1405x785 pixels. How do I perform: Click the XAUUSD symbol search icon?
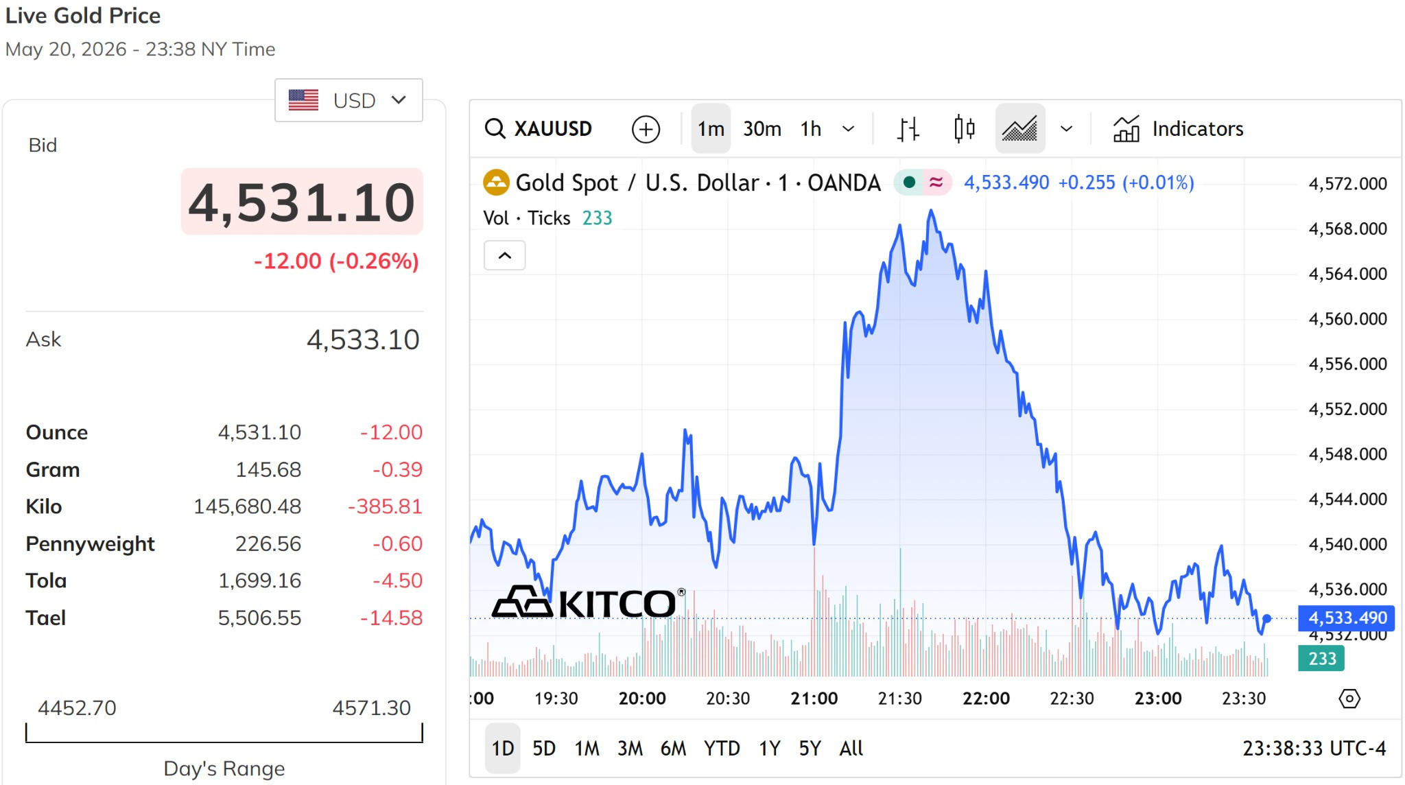[495, 128]
